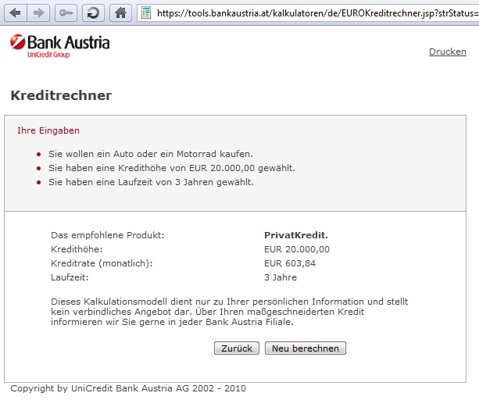Select the 'Laufzeit:' label
Image resolution: width=479 pixels, height=400 pixels.
[70, 277]
